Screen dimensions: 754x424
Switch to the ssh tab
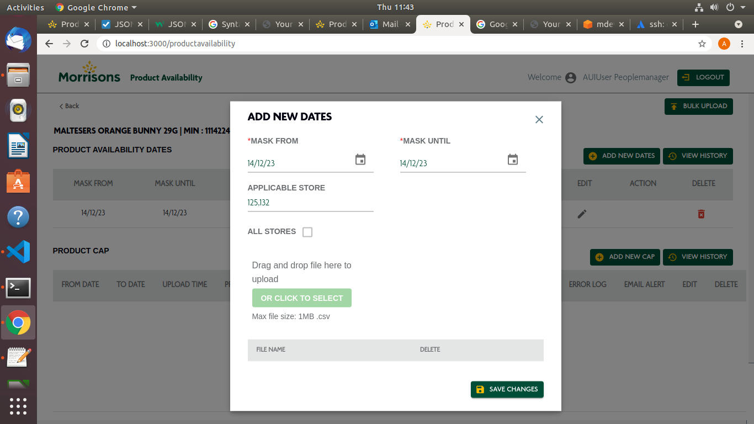658,24
